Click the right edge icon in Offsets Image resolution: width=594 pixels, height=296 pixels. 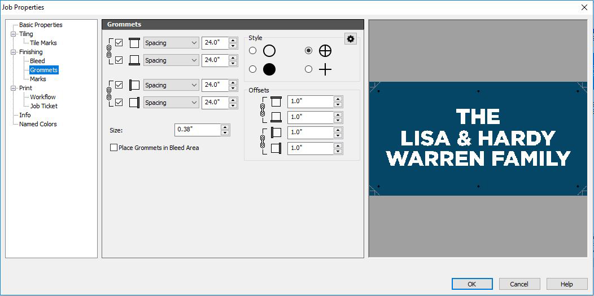click(x=276, y=149)
